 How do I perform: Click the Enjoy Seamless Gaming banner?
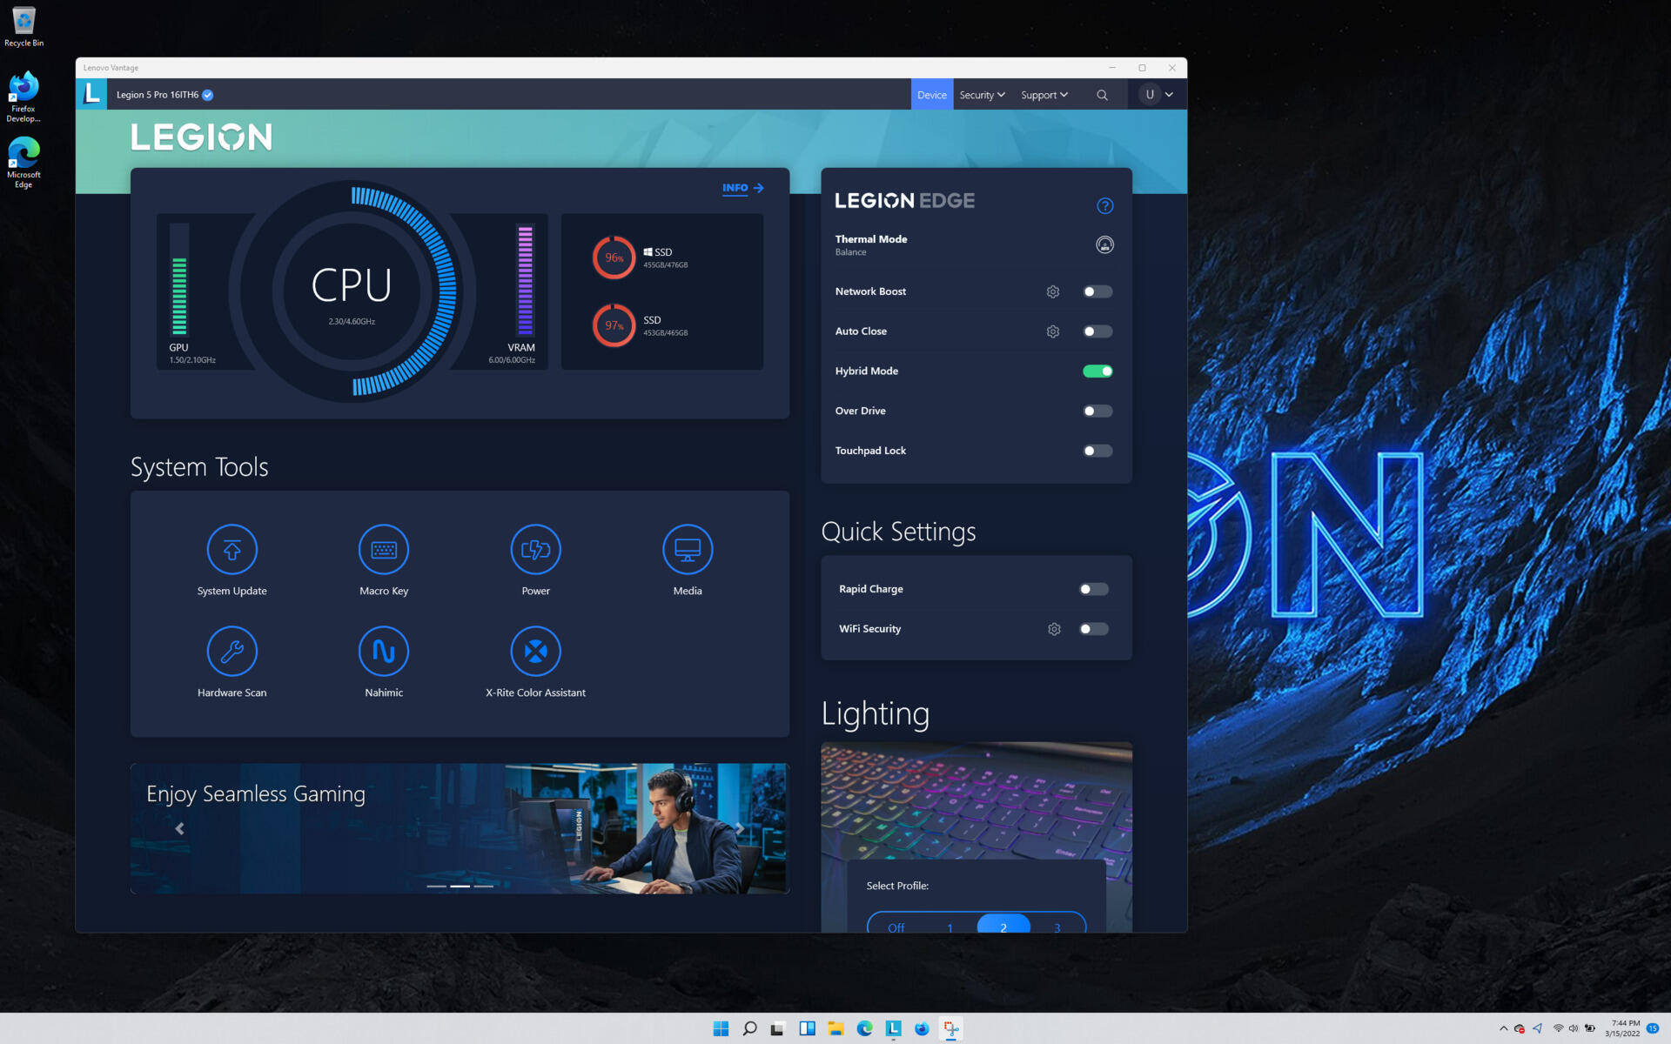[x=460, y=828]
